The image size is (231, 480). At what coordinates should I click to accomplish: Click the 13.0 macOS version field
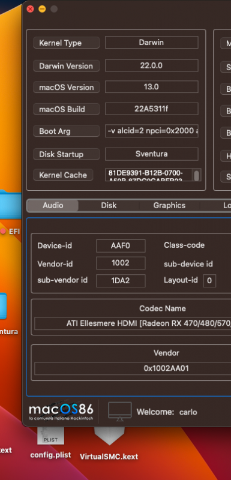tap(151, 87)
